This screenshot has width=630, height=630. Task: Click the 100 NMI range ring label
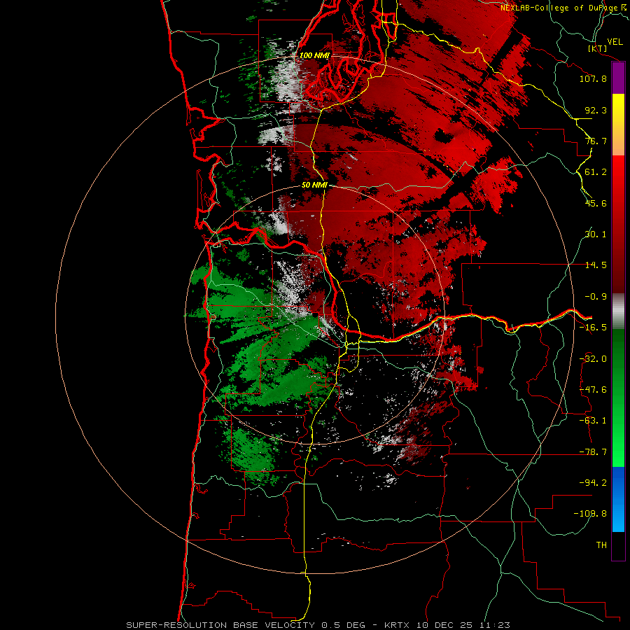click(314, 55)
